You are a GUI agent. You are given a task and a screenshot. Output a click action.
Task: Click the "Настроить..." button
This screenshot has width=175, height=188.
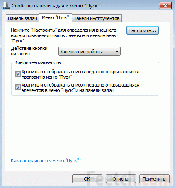point(143,30)
